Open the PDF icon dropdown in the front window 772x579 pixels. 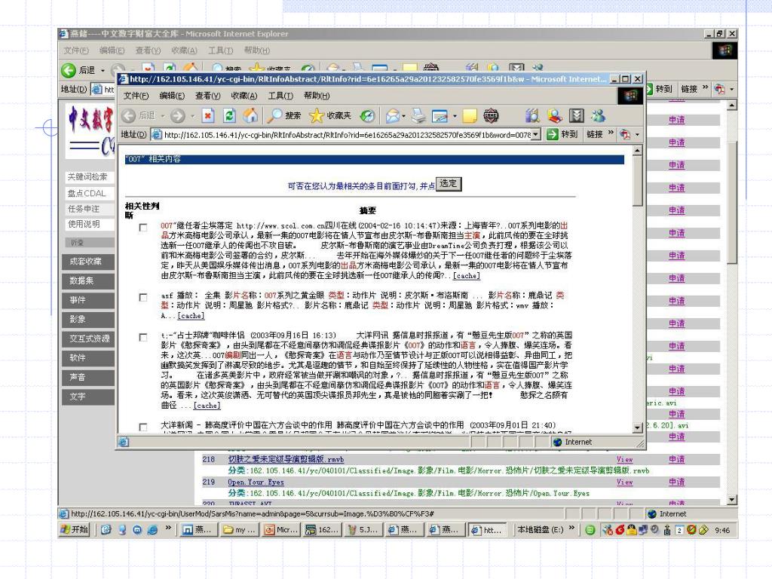[637, 134]
